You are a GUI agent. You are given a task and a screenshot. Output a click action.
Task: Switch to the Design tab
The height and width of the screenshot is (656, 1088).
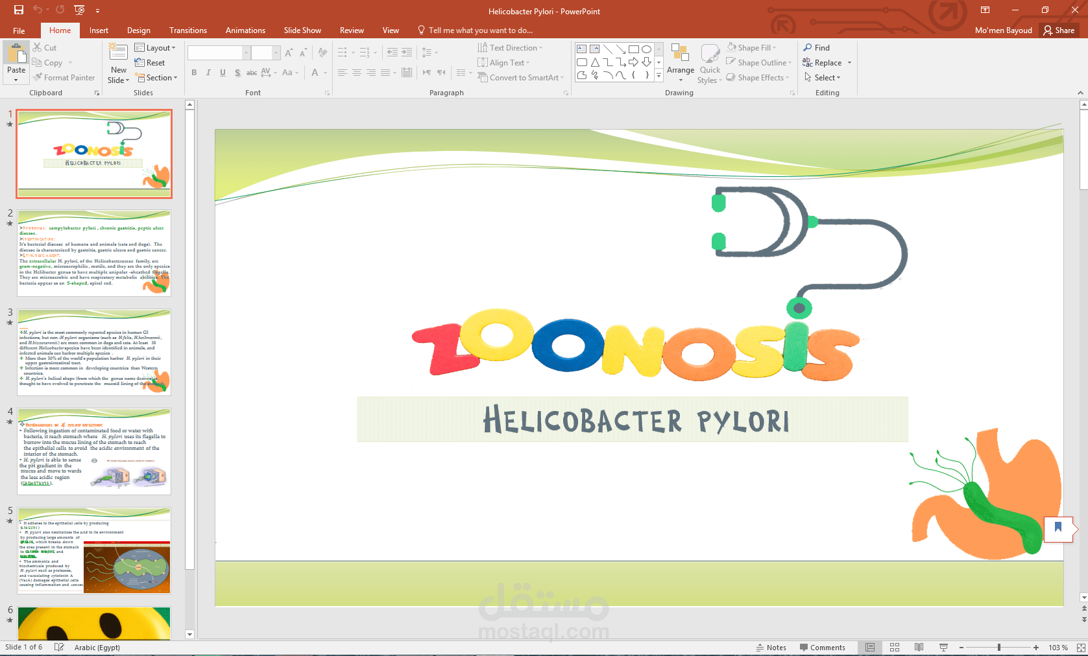(139, 30)
